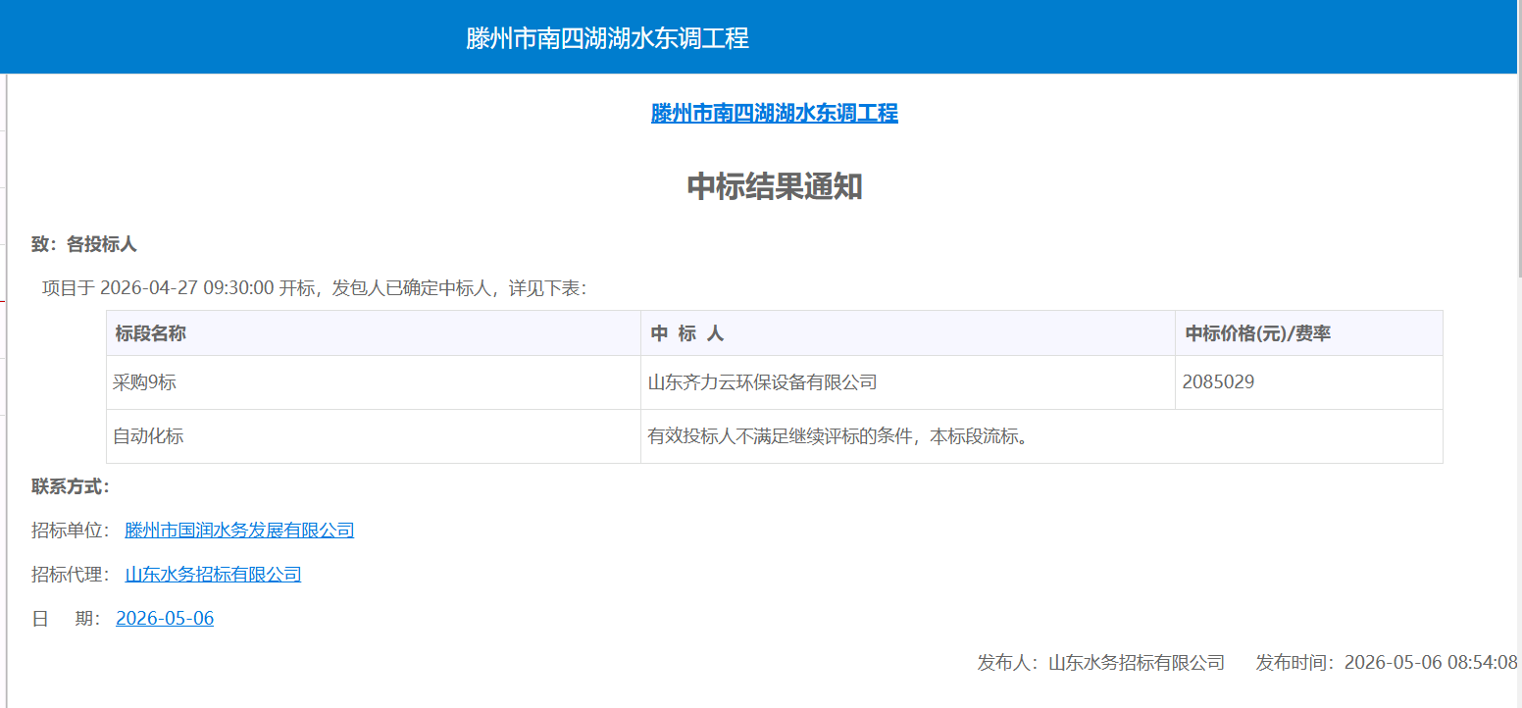
Task: Select the 有效投标人不满足继续评标的条件 failed bid note
Action: click(1041, 436)
